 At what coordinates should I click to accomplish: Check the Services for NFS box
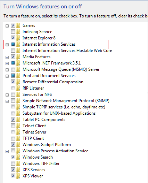(x=13, y=94)
